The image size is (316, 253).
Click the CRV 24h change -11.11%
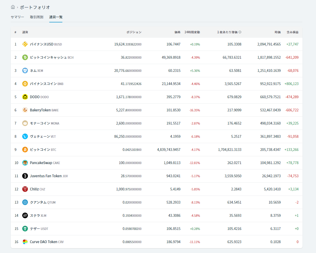(x=194, y=242)
